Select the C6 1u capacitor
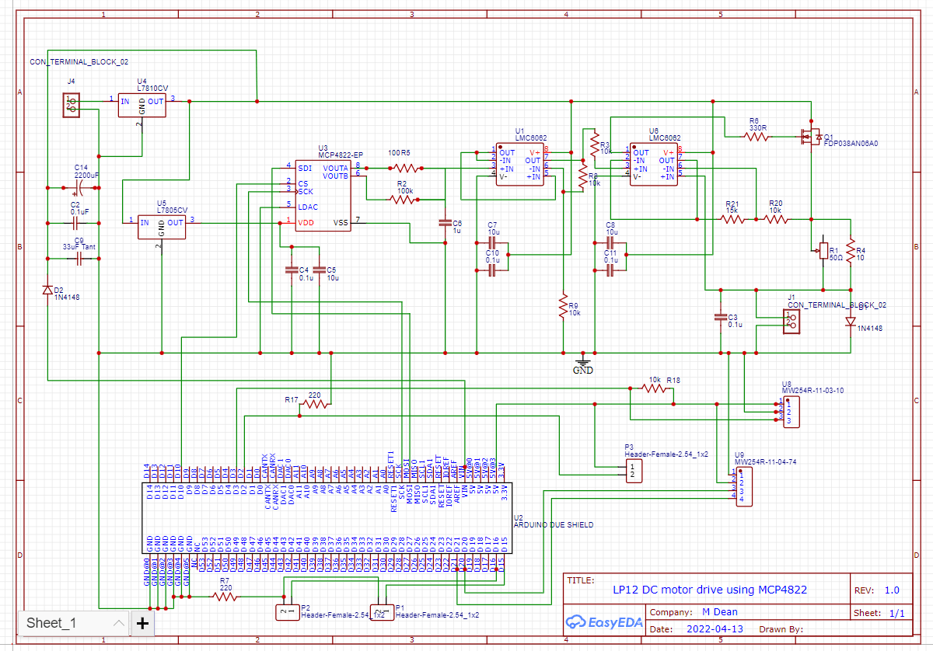This screenshot has width=933, height=651. (x=445, y=223)
